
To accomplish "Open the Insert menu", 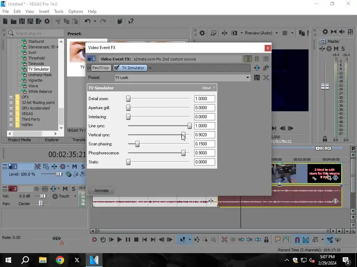I will tap(44, 11).
